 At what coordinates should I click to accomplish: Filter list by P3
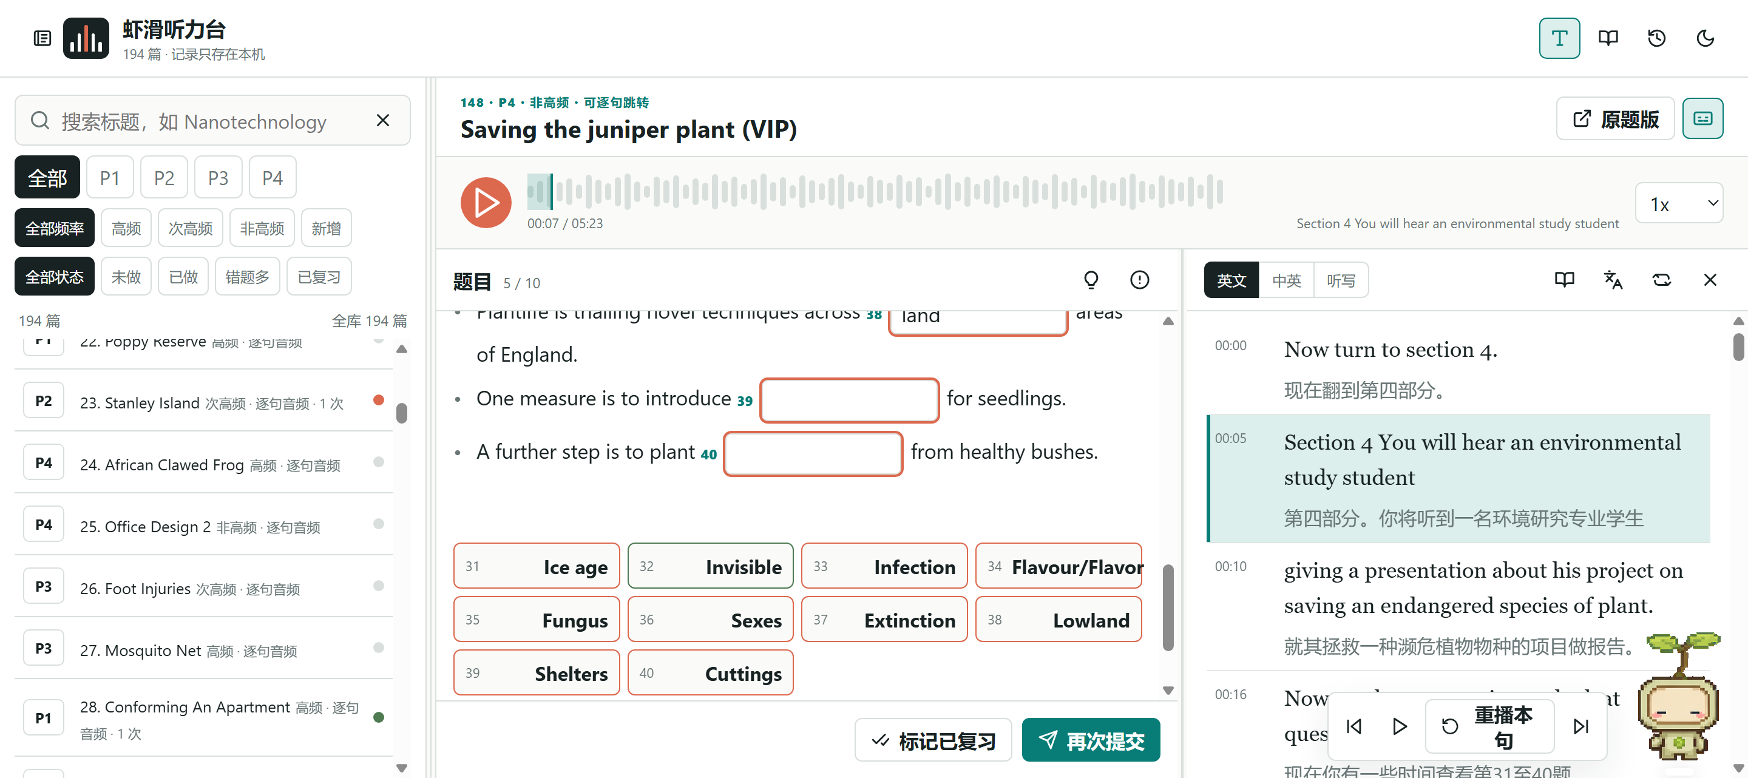coord(218,178)
